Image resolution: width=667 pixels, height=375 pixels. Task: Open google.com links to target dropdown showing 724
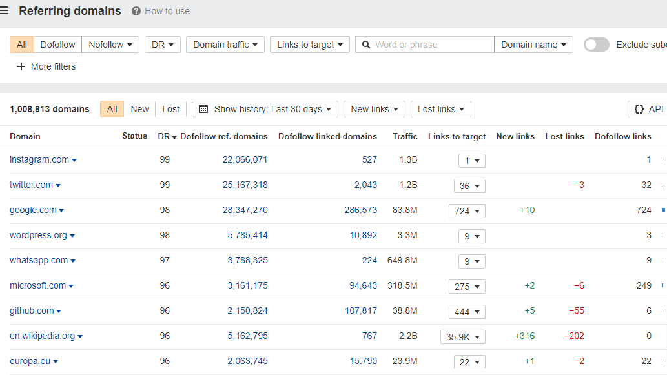pyautogui.click(x=467, y=211)
